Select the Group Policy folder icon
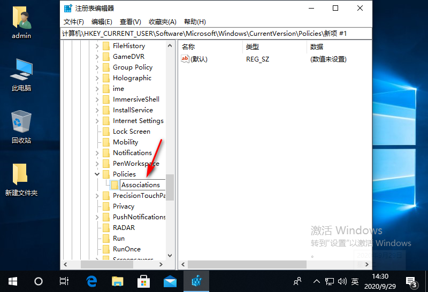 pyautogui.click(x=106, y=67)
